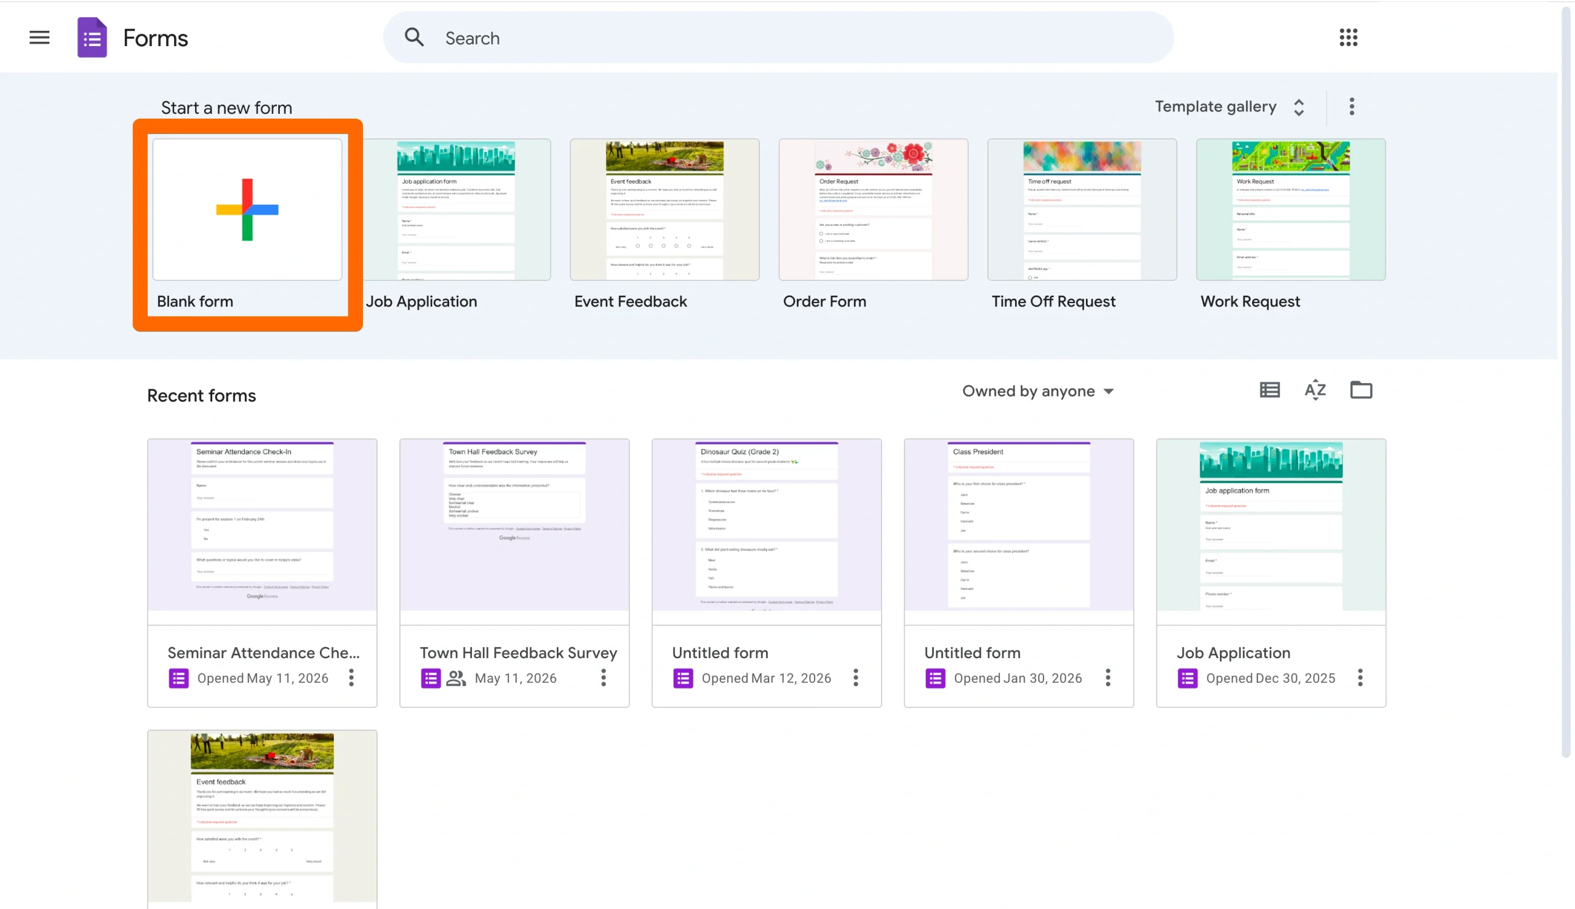The width and height of the screenshot is (1575, 909).
Task: Open more options for the Mar 12, 2026 form
Action: [856, 678]
